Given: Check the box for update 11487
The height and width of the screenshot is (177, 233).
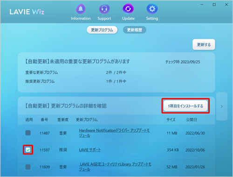Looking at the screenshot, I should click(28, 133).
